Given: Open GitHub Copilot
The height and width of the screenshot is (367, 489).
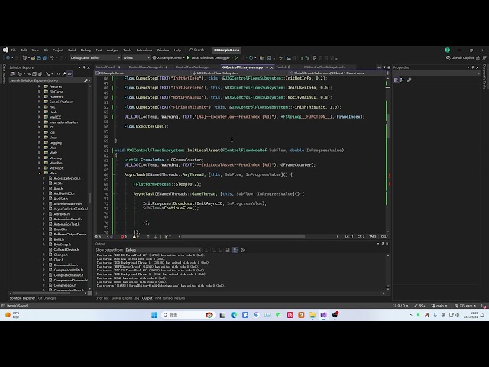Looking at the screenshot, I should click(x=460, y=58).
